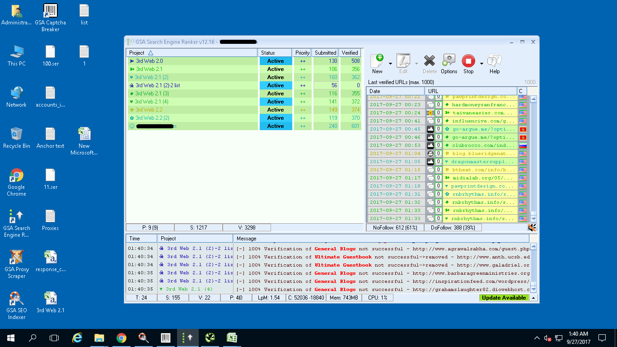Expand the New button dropdown arrow

coord(390,64)
